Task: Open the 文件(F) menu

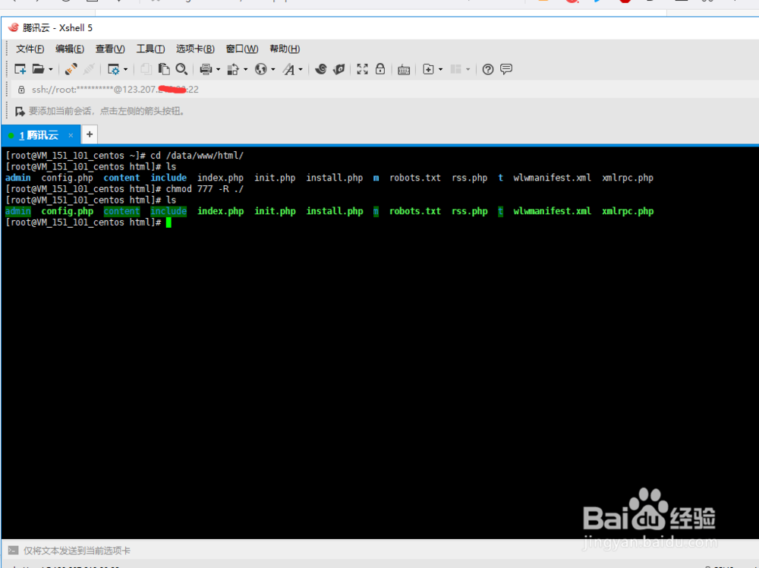Action: [30, 49]
